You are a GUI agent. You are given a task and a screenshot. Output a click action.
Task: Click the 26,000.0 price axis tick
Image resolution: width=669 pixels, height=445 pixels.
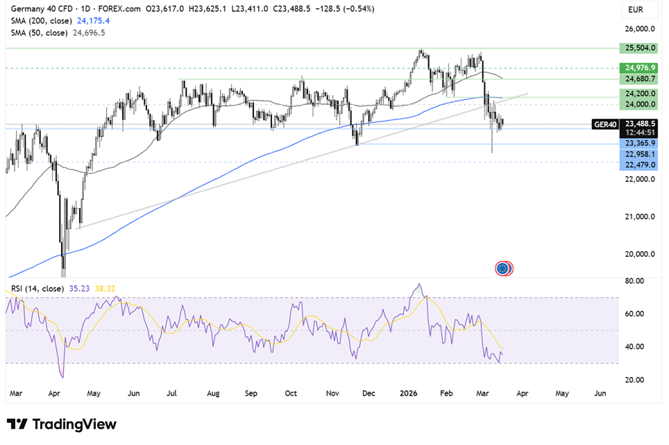click(x=640, y=29)
